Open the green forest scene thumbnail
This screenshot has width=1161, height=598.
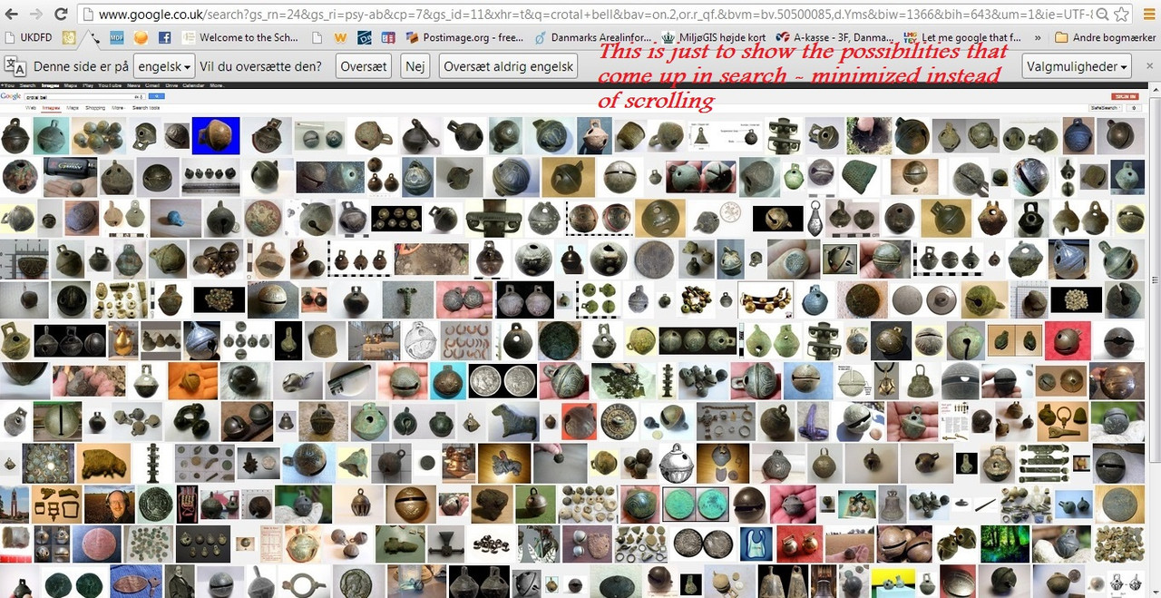(1007, 543)
